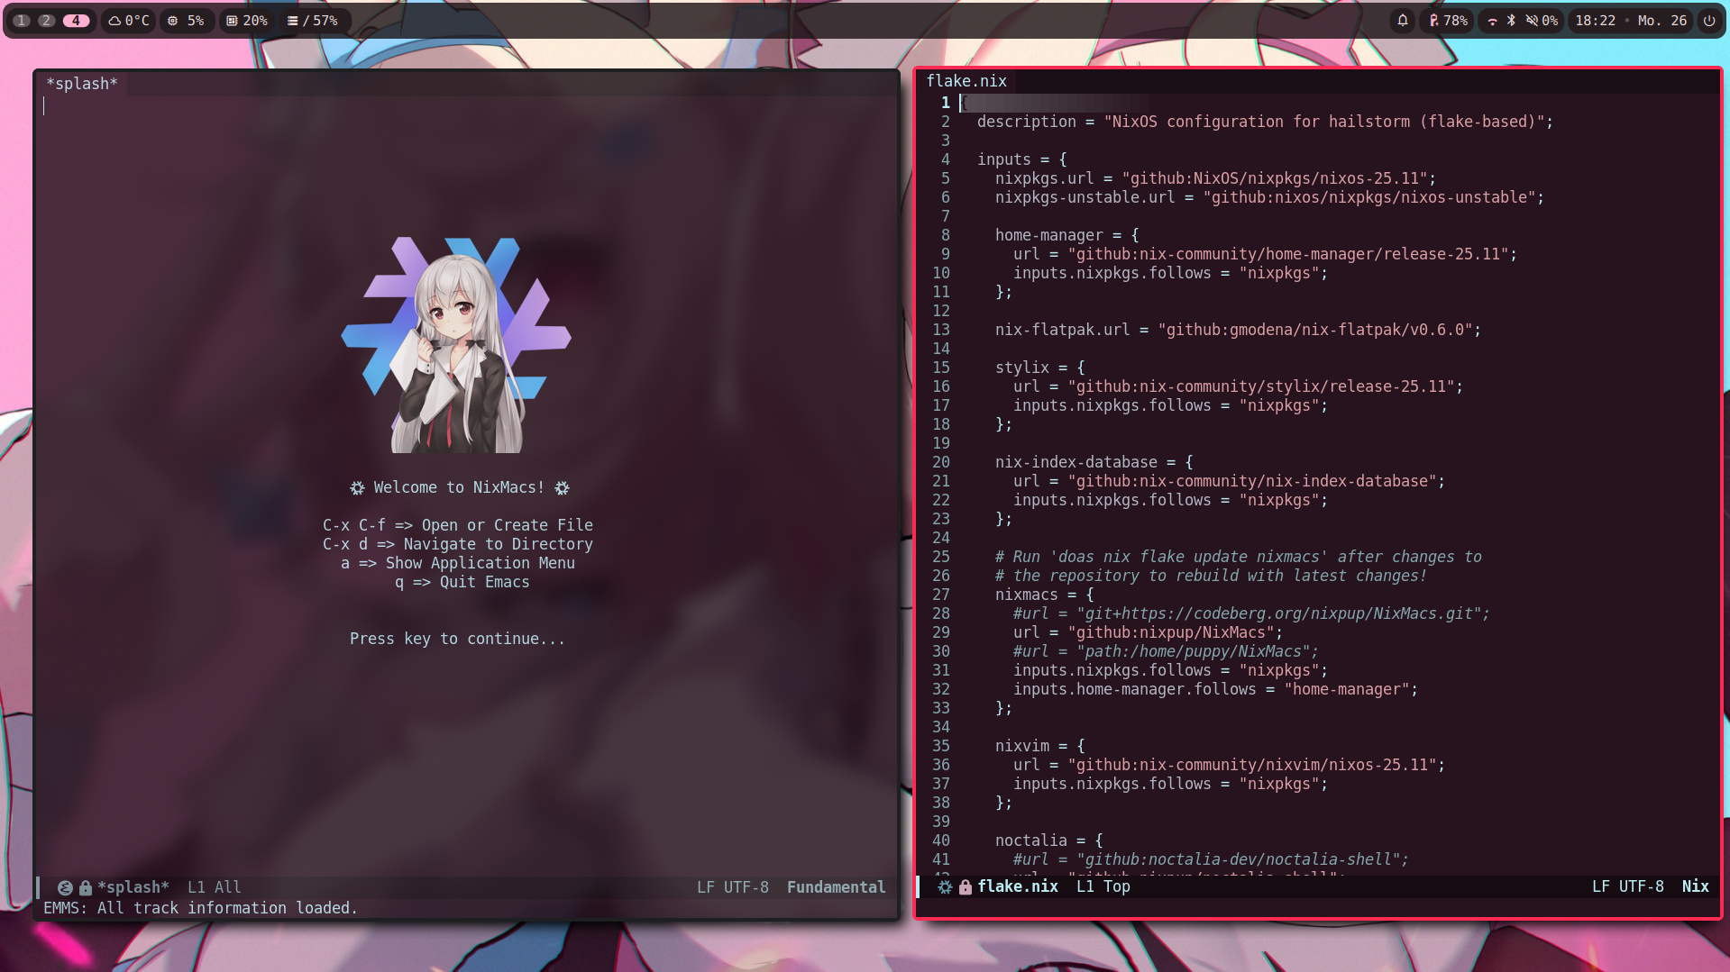Click the CPU usage 5% indicator
Viewport: 1730px width, 972px height.
click(186, 20)
